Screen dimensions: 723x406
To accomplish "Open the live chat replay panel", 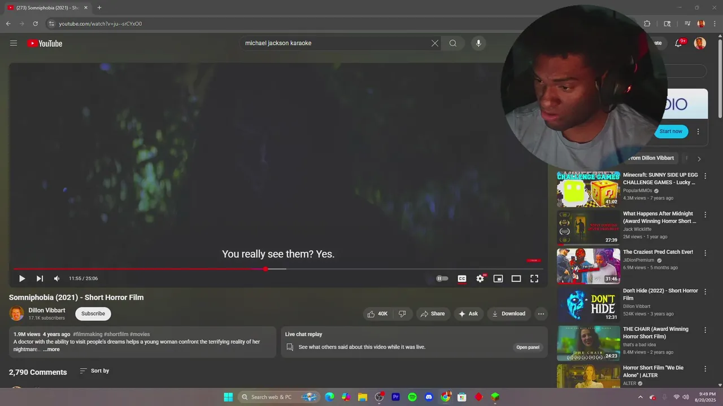I will (528, 347).
